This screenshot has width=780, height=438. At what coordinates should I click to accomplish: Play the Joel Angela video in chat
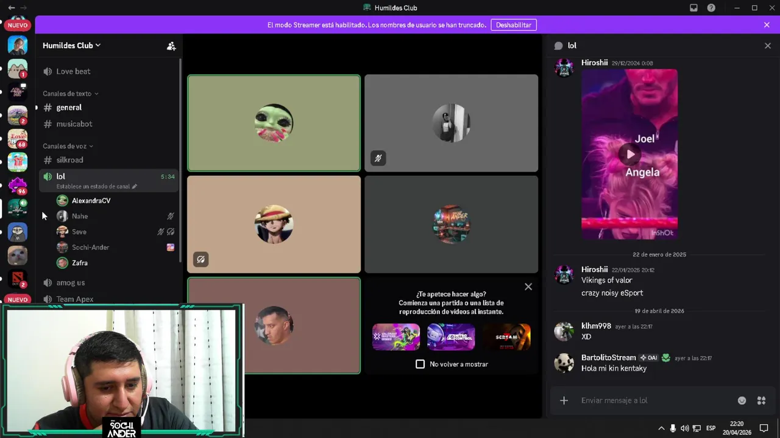click(x=629, y=154)
